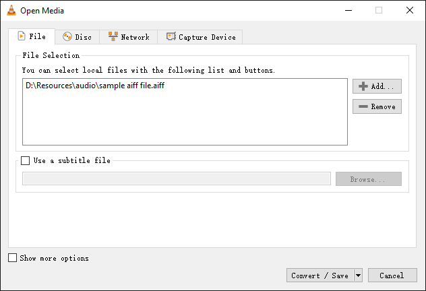Enable the Use a subtitle file checkbox
This screenshot has height=291, width=426.
click(x=26, y=161)
